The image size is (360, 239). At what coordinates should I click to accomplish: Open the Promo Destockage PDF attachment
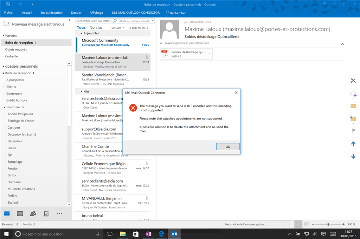tap(184, 54)
